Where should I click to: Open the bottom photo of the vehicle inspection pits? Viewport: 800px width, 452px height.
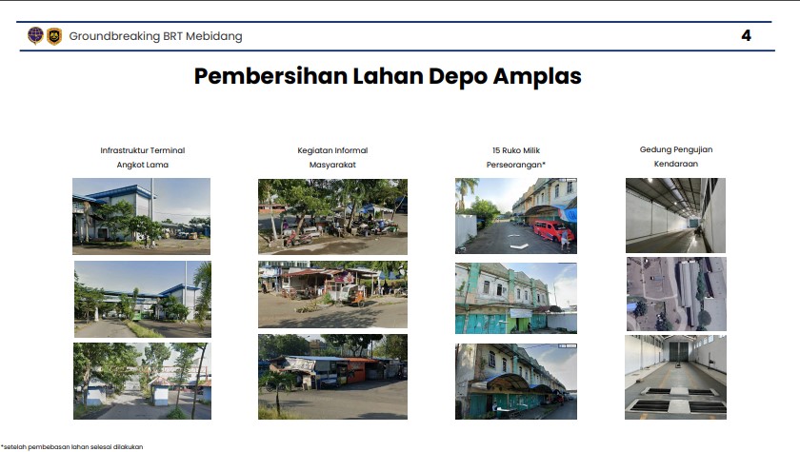point(675,378)
